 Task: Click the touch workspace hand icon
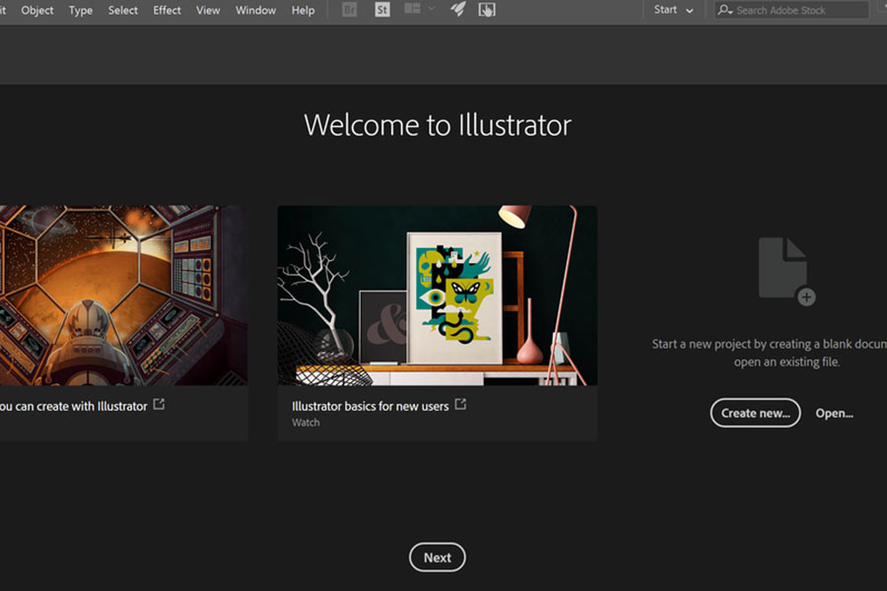(x=487, y=10)
